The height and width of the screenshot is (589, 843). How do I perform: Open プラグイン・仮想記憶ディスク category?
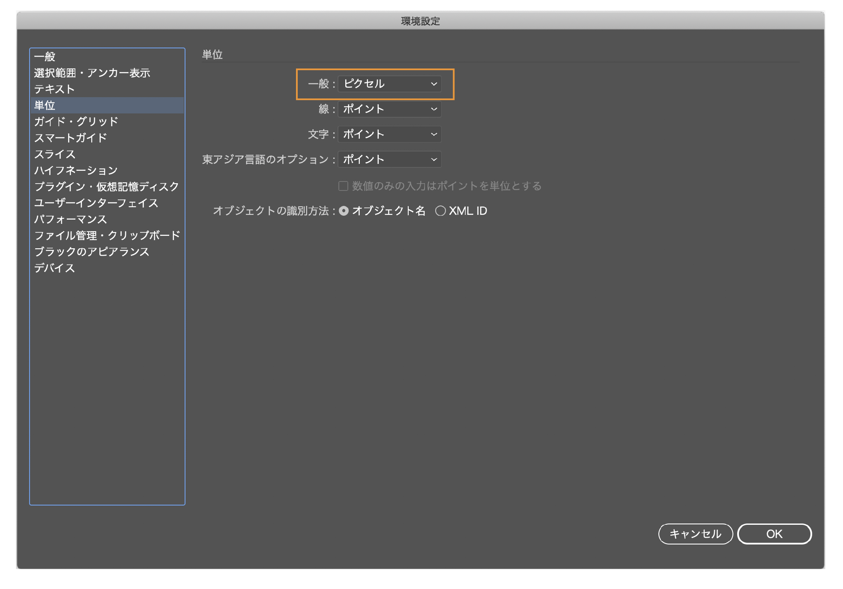pos(107,187)
